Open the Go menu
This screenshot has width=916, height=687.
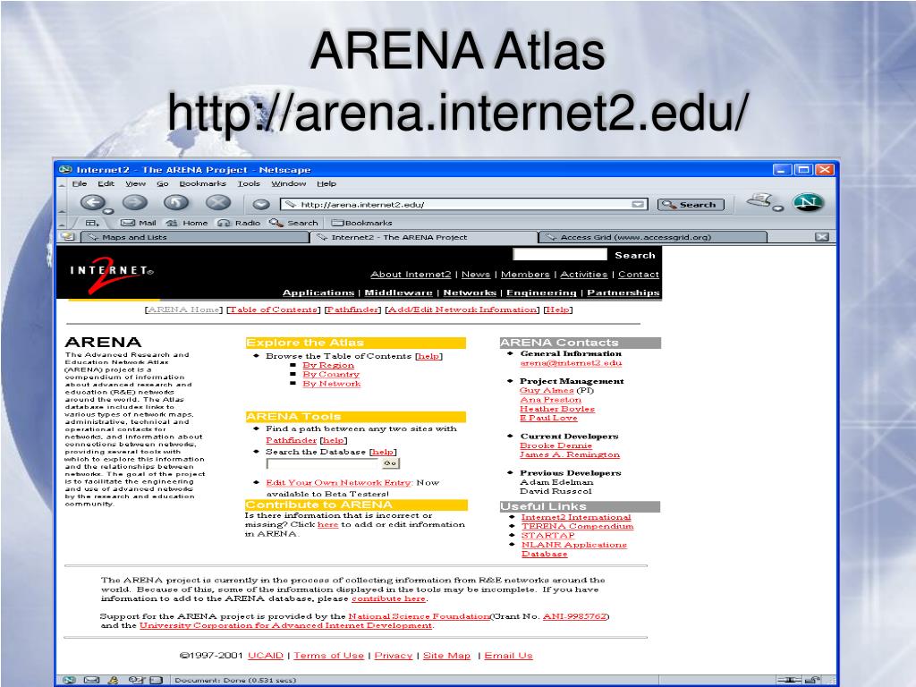(163, 183)
